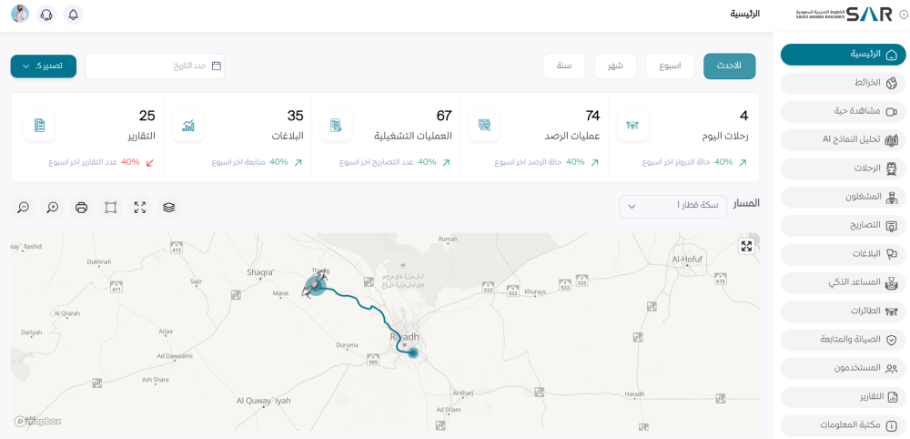
Task: Open the user profile avatar
Action: click(x=20, y=15)
